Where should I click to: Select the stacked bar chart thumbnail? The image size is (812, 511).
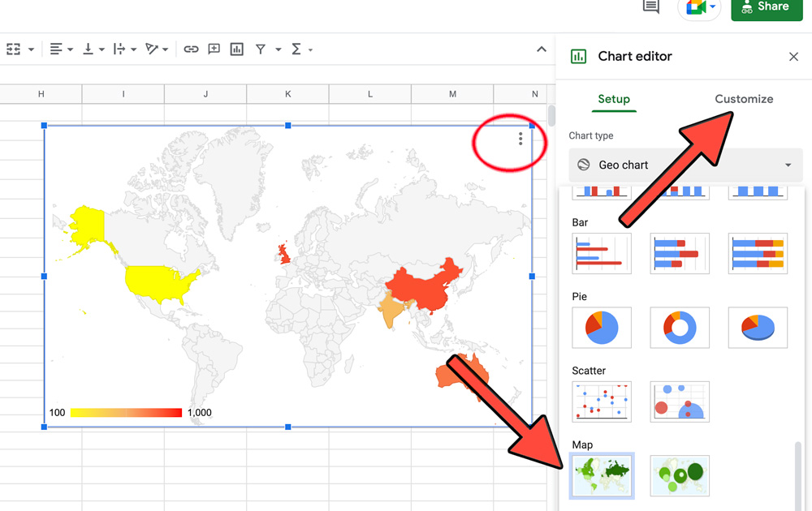point(680,253)
